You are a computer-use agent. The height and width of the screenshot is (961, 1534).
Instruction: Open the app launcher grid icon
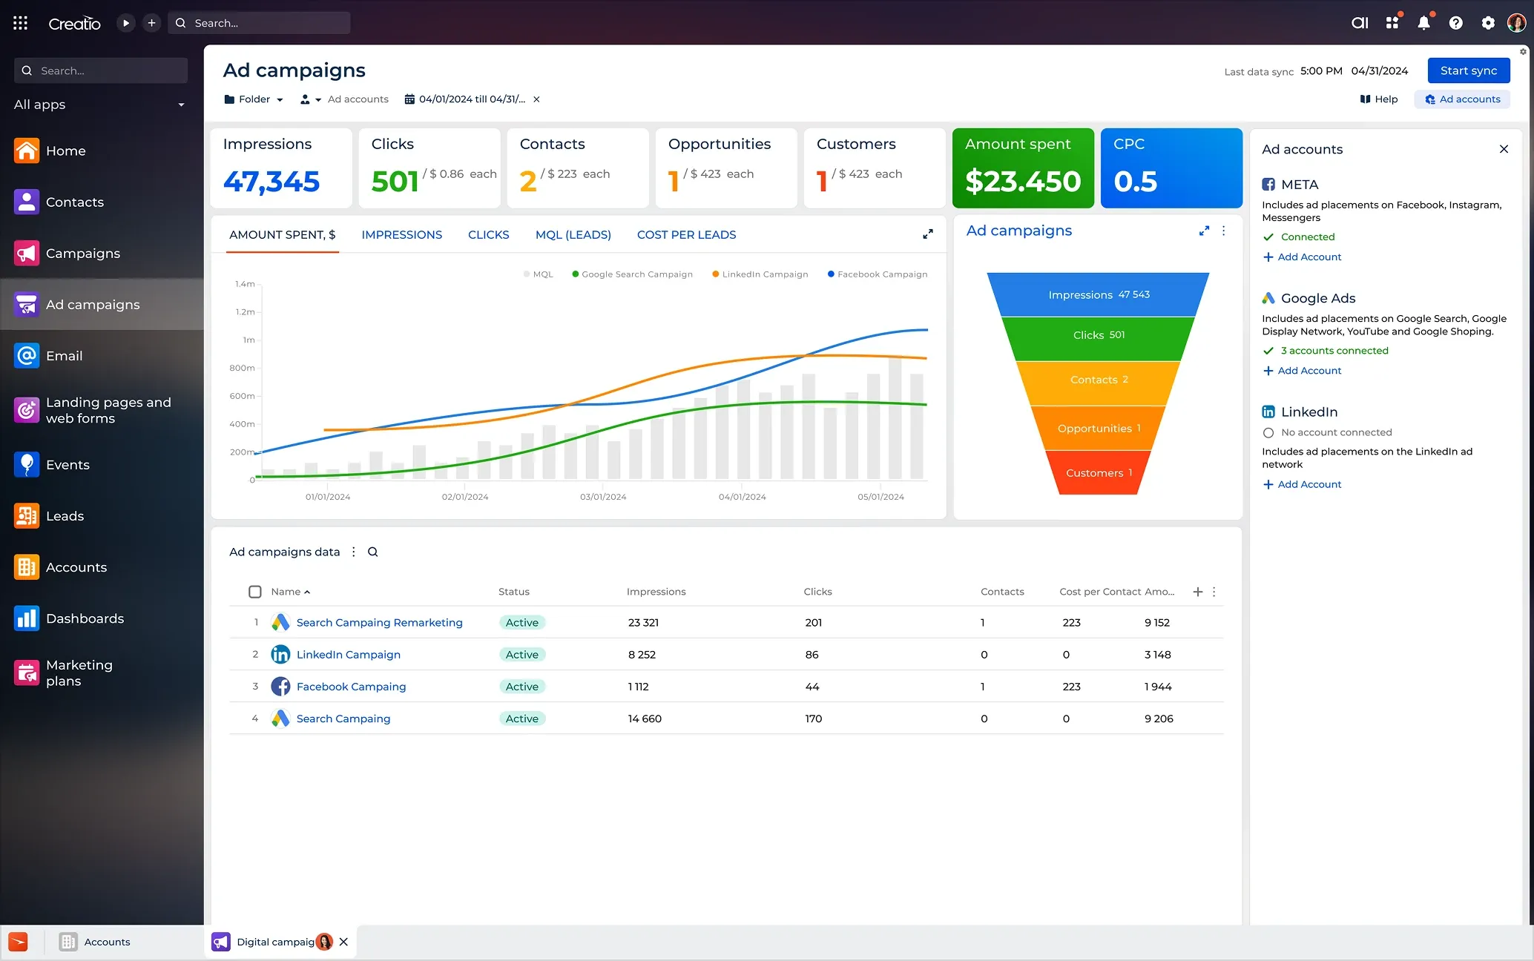click(x=21, y=23)
